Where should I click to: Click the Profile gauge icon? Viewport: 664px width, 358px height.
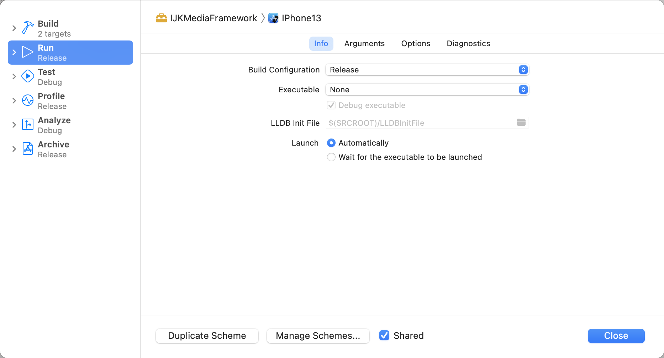pyautogui.click(x=27, y=100)
